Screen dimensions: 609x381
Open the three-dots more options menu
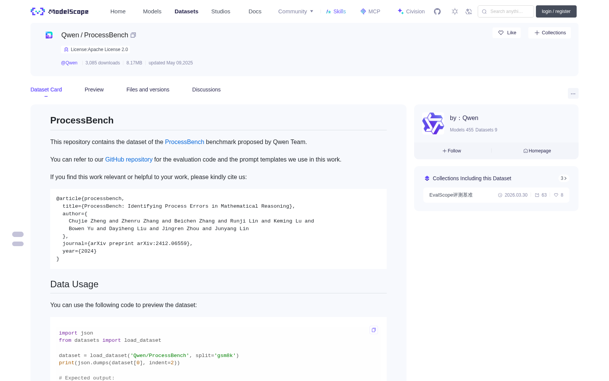coord(573,93)
